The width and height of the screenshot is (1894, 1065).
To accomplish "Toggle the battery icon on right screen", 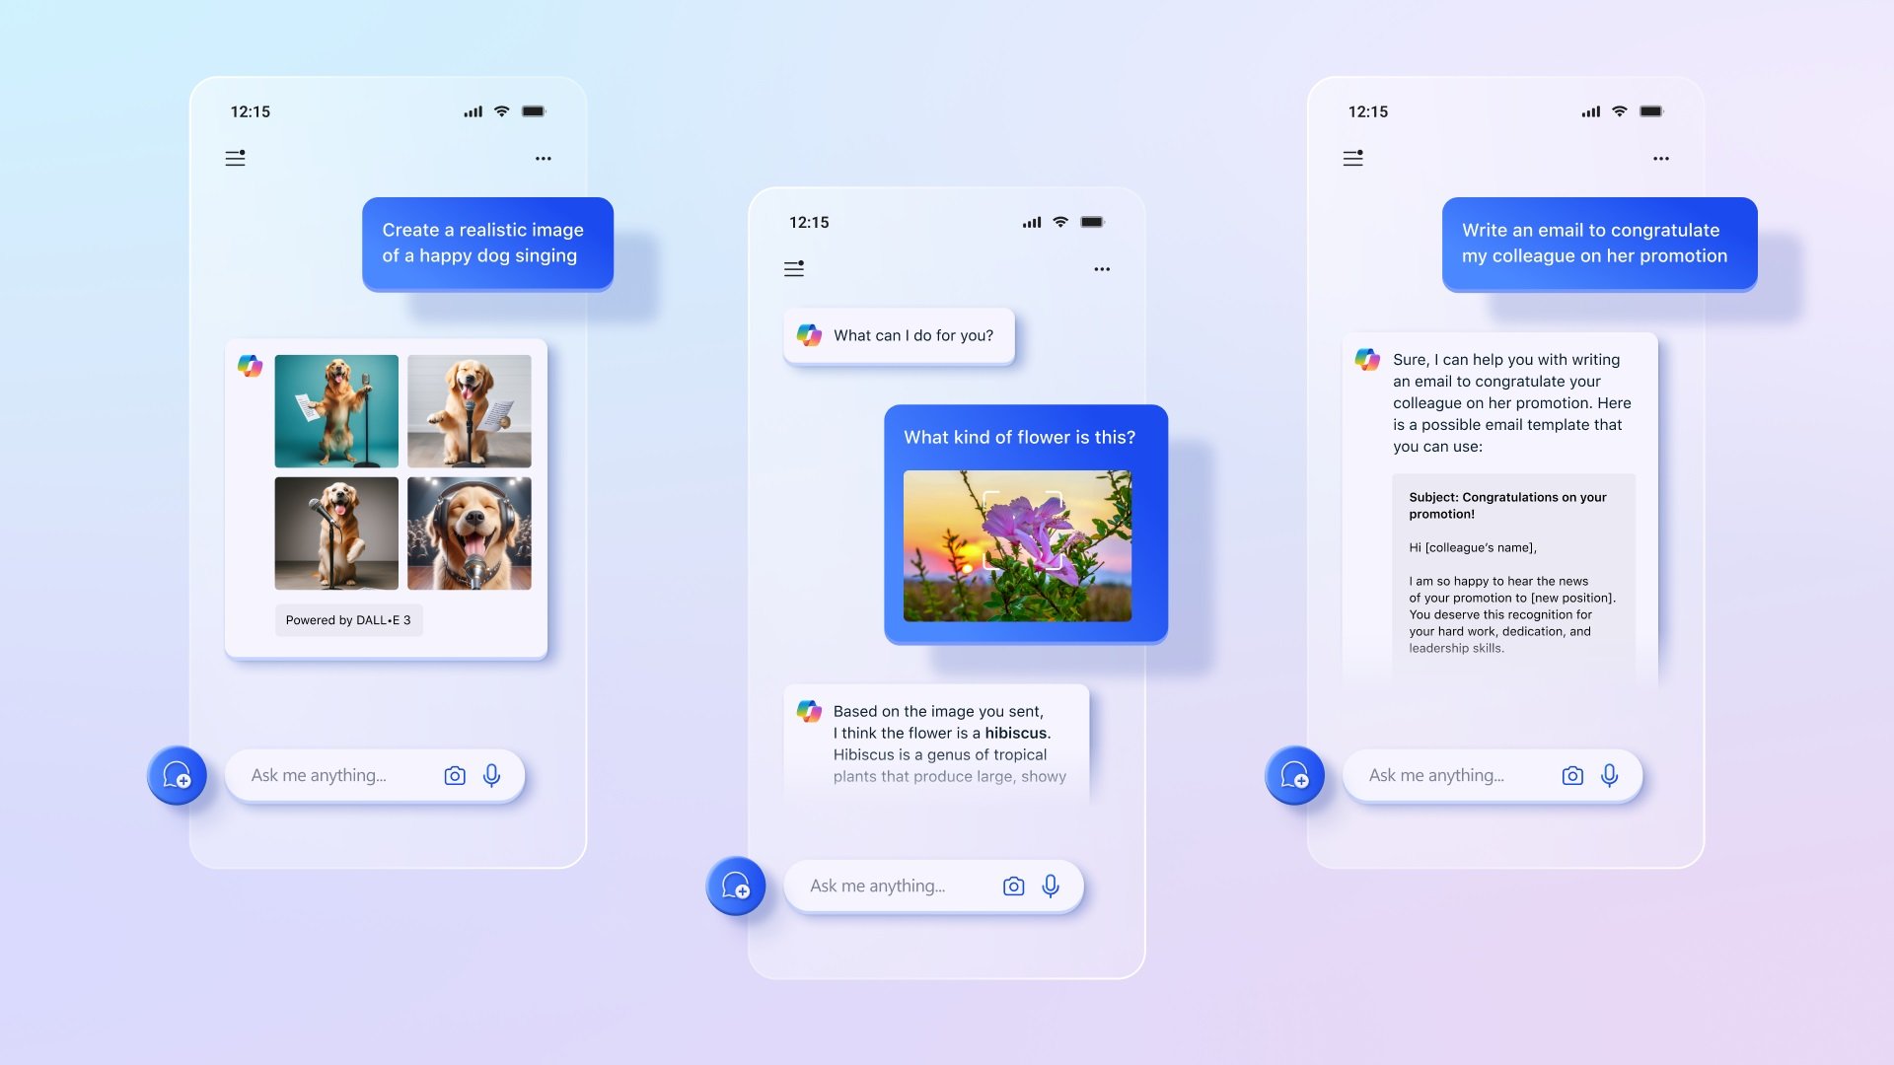I will tap(1652, 110).
